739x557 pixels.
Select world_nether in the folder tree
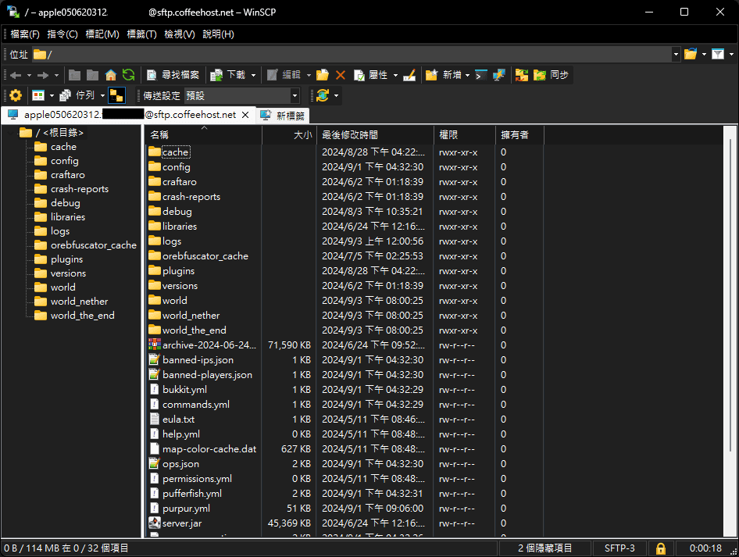(79, 302)
